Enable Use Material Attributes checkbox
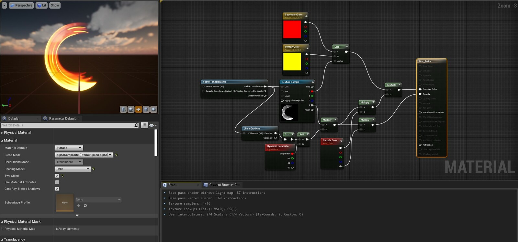This screenshot has height=242, width=518. coord(57,182)
